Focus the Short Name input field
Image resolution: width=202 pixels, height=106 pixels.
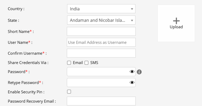[101, 31]
